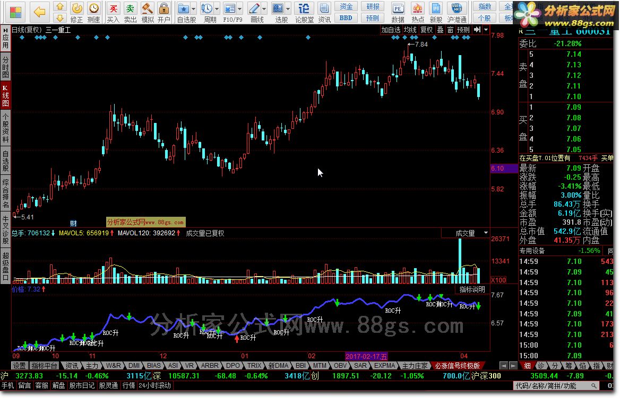Screen dimensions: 620x398
Task: Go to next stock with down arrow
Action: click(x=59, y=18)
